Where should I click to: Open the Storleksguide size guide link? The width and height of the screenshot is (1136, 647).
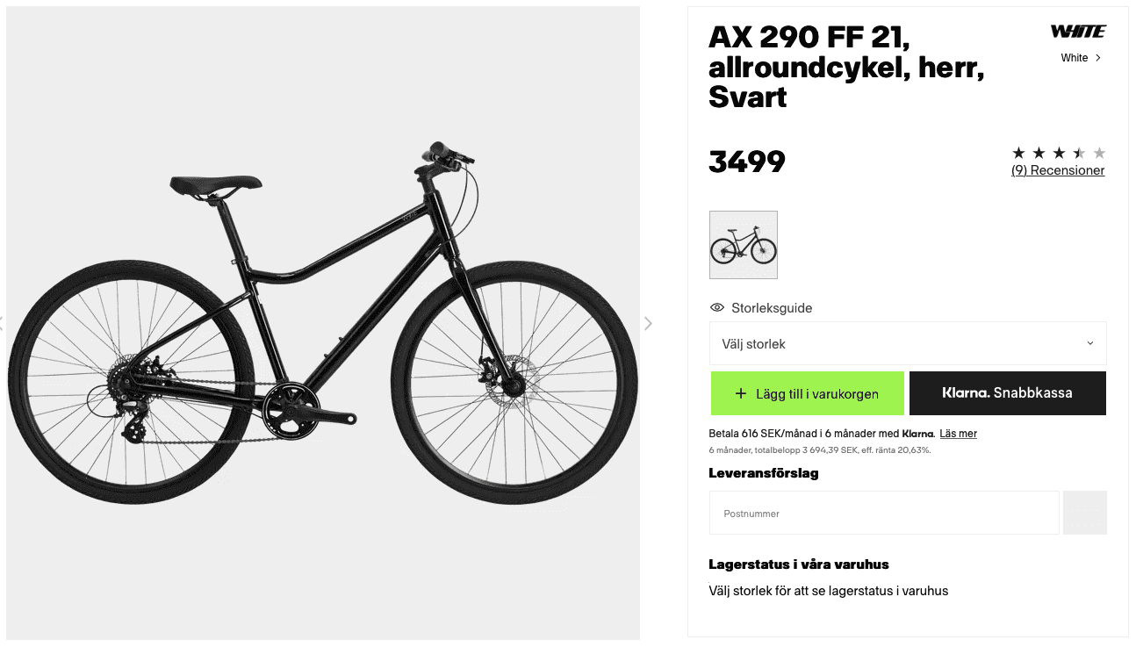tap(772, 308)
